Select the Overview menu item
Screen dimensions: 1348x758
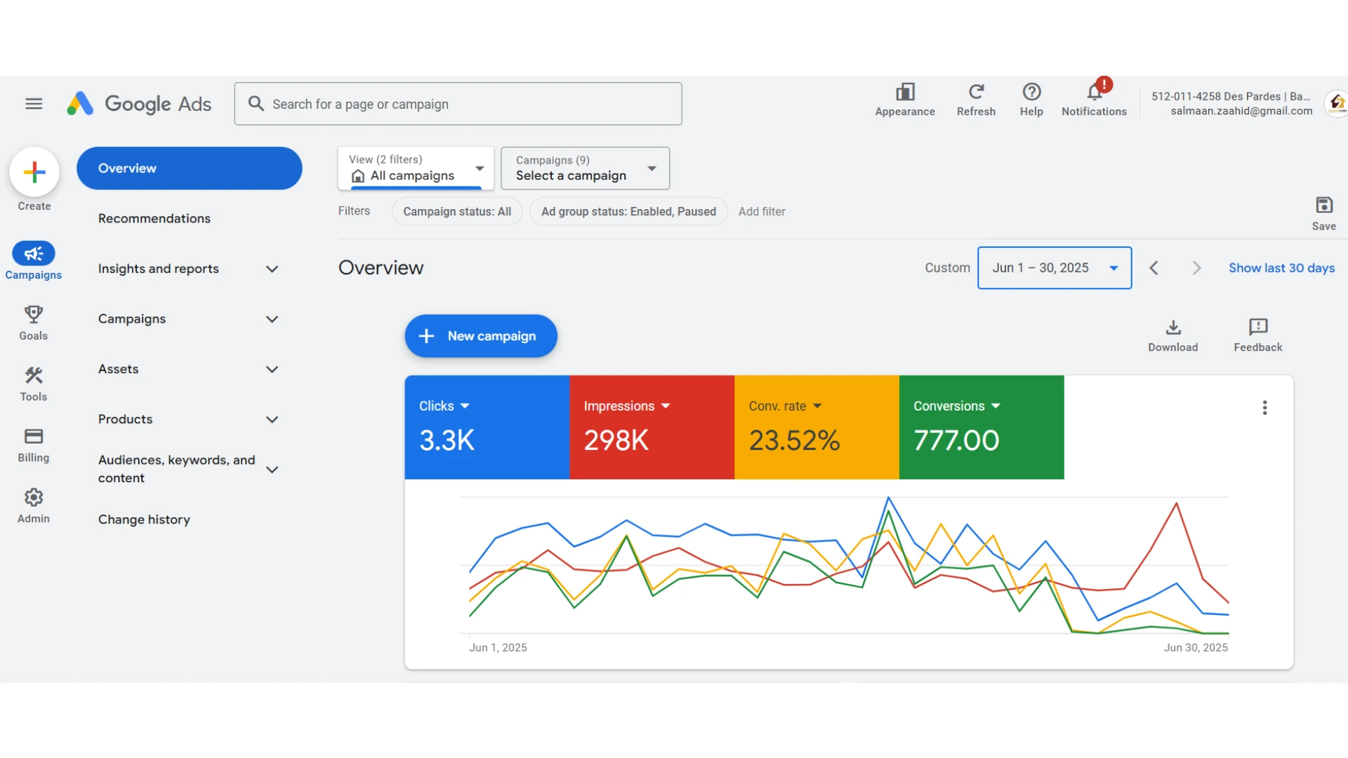[190, 168]
